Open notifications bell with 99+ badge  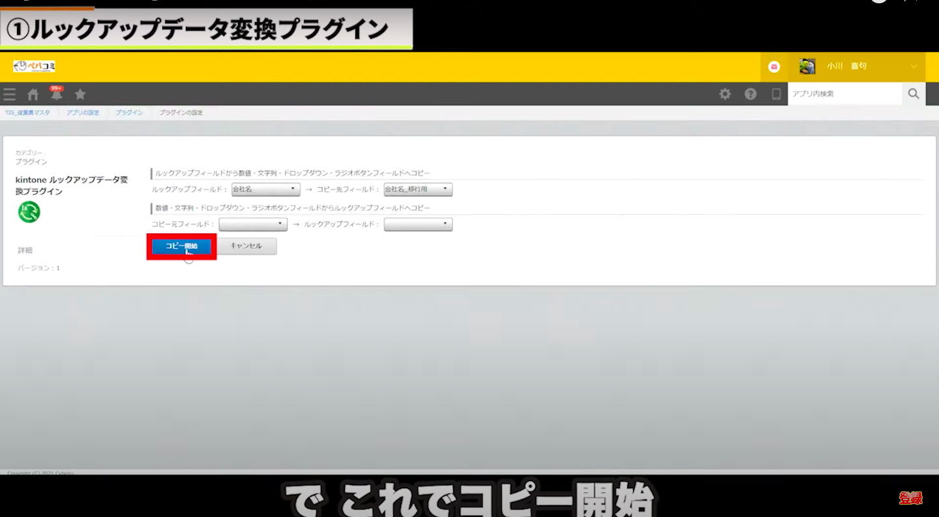coord(57,94)
